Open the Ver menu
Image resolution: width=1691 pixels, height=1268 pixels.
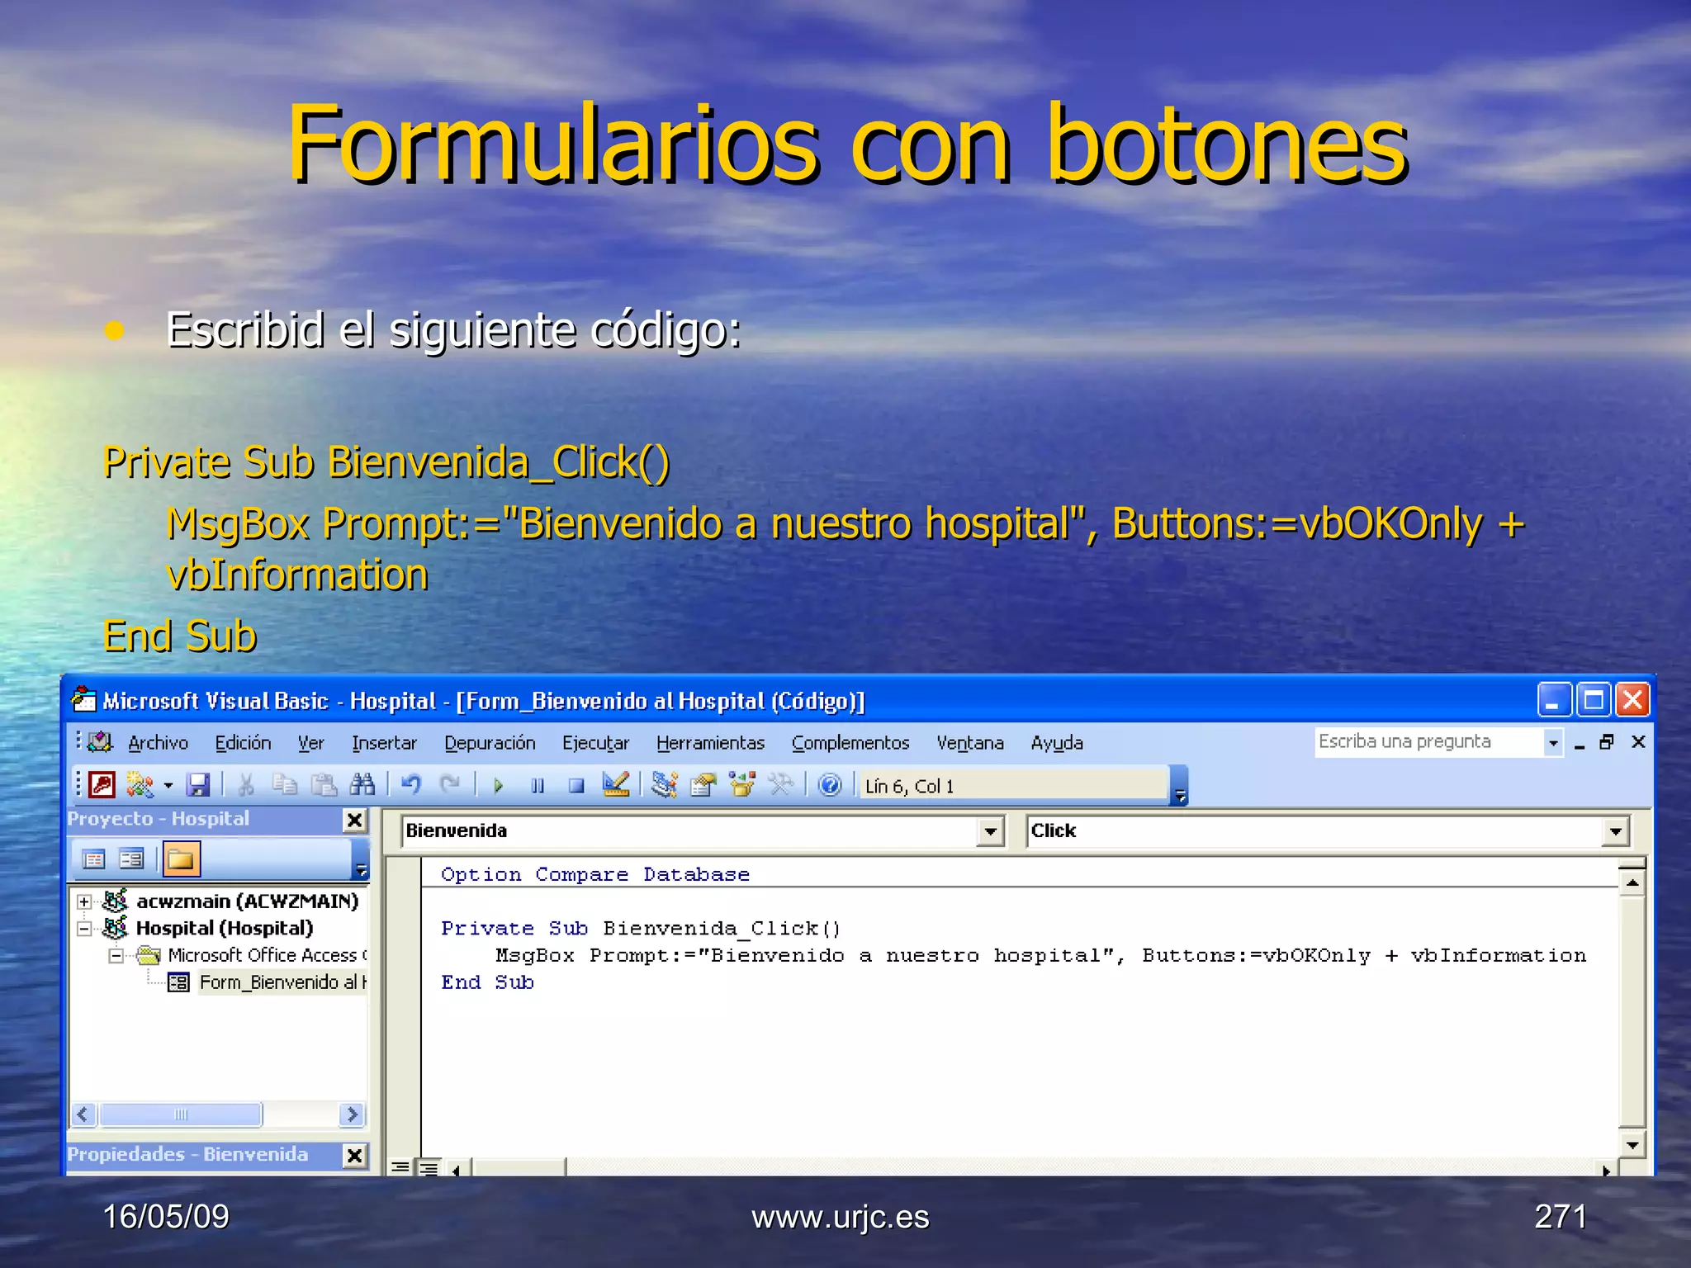pos(311,743)
